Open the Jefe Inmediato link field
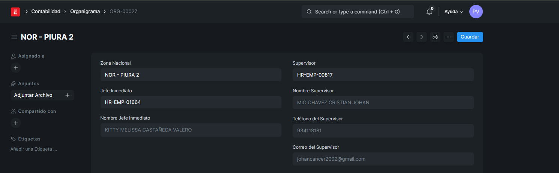 (x=191, y=102)
